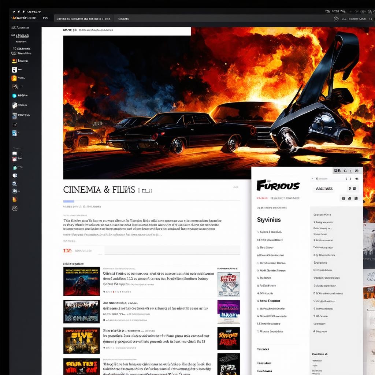Open the red link under the Furious logo
375x375 pixels.
[x=262, y=198]
